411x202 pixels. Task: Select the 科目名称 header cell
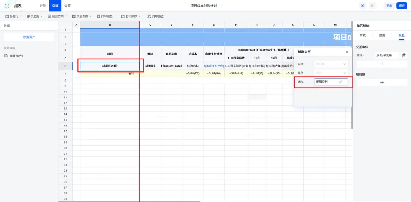click(171, 54)
